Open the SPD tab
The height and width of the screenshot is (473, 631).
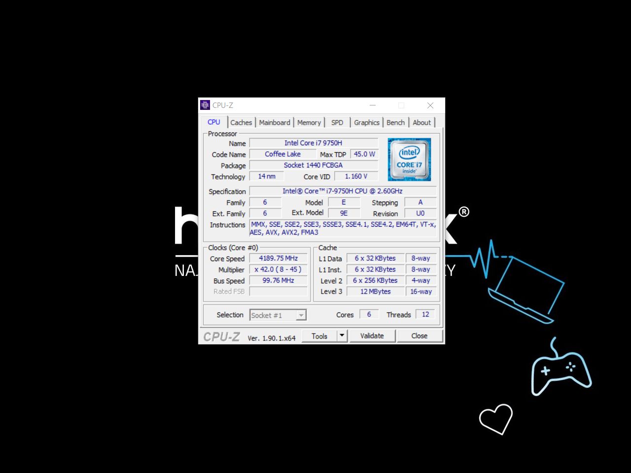coord(337,123)
